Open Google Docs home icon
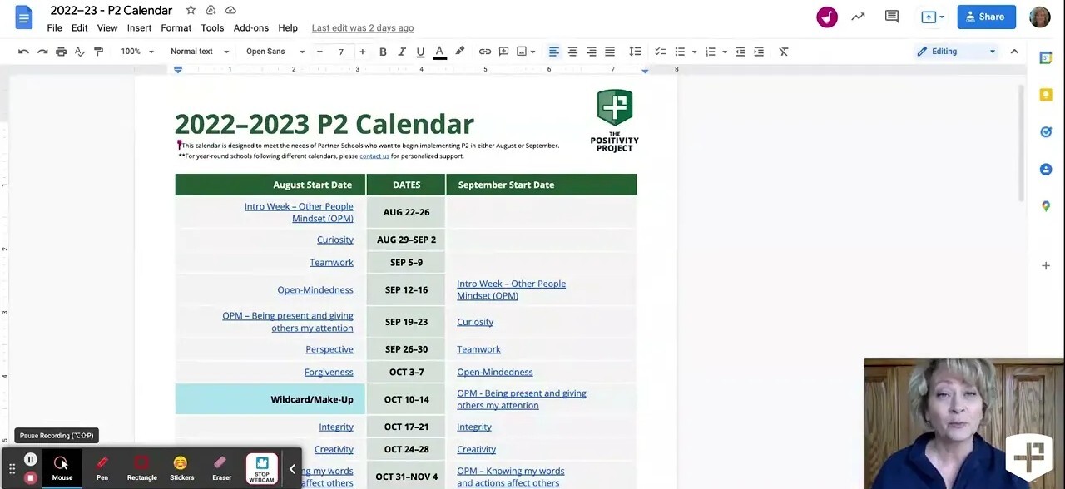The width and height of the screenshot is (1065, 489). [23, 17]
